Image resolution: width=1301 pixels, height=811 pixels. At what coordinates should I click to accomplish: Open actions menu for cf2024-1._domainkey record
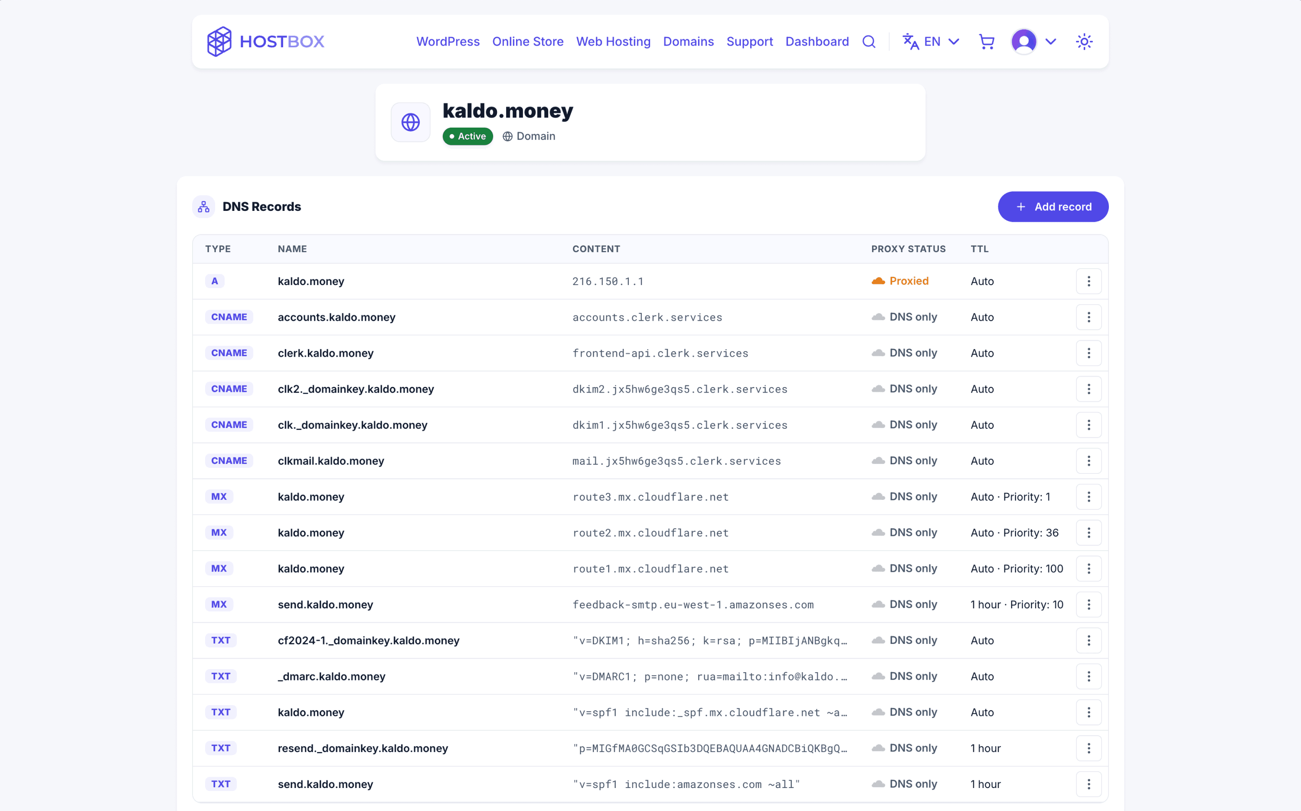point(1089,640)
